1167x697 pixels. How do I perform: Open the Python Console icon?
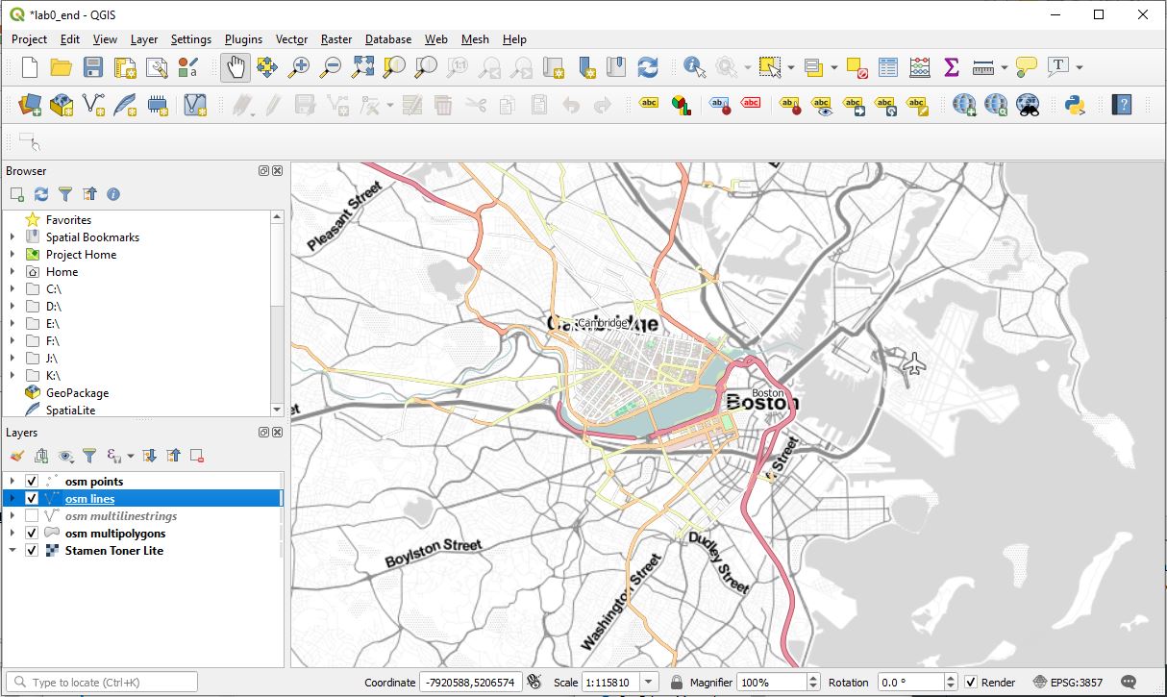pos(1074,104)
